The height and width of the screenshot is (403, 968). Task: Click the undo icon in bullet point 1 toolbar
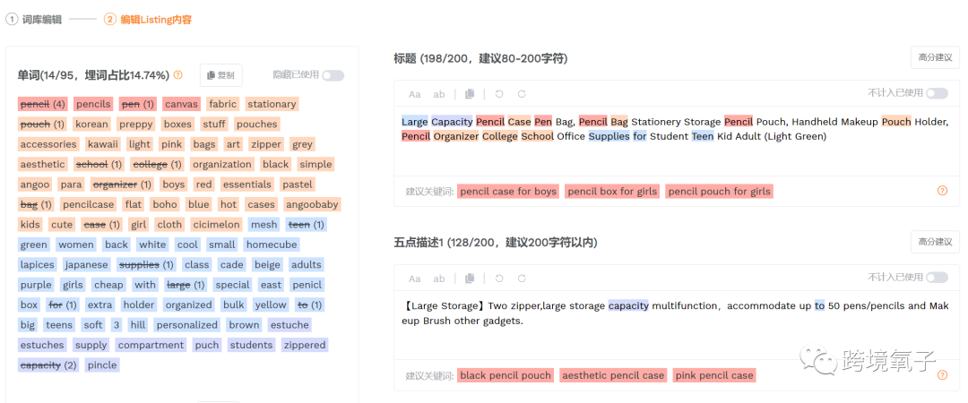tap(499, 279)
